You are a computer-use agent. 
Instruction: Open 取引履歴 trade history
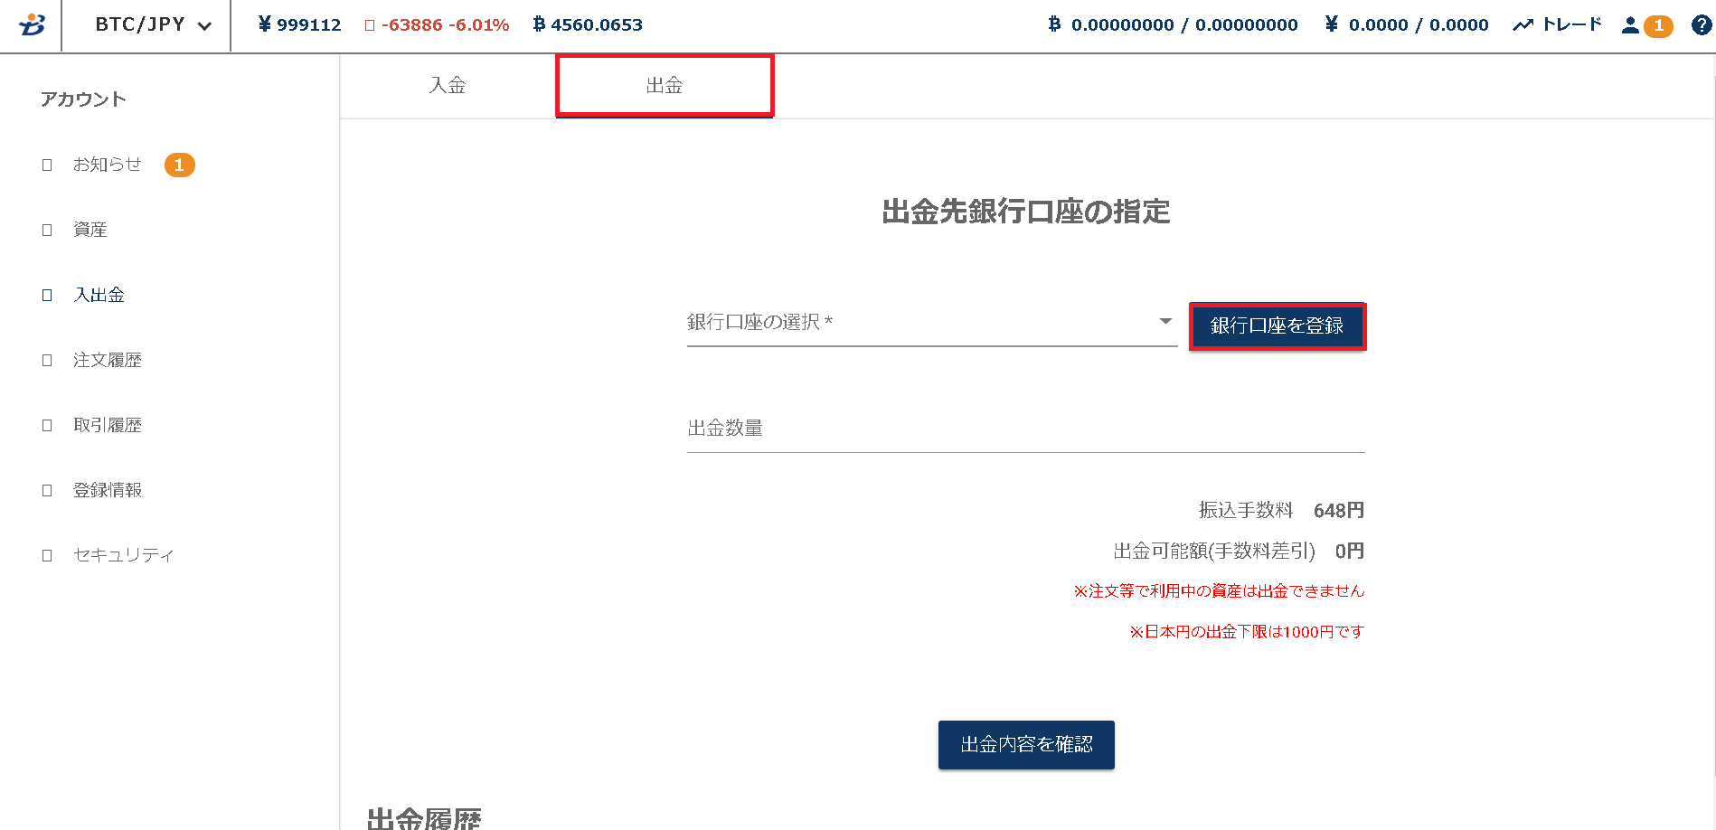pyautogui.click(x=108, y=425)
